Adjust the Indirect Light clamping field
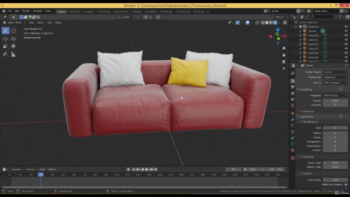 pos(335,167)
